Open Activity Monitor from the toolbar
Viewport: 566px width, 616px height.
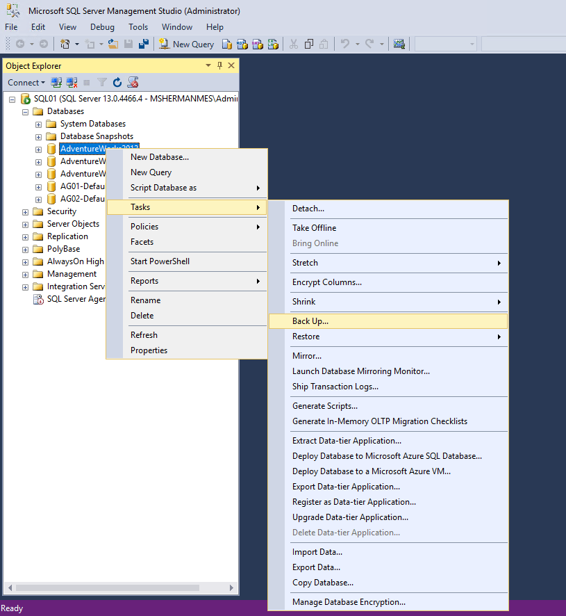[x=399, y=43]
